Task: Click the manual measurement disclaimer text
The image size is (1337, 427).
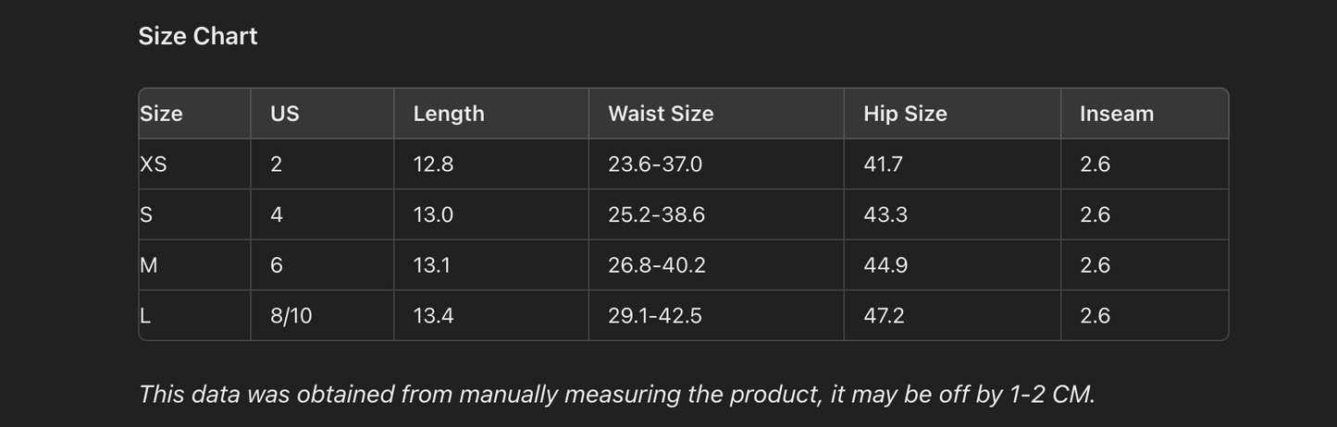Action: 616,395
